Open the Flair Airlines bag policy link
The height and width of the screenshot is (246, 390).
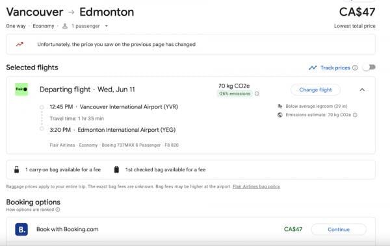click(257, 186)
